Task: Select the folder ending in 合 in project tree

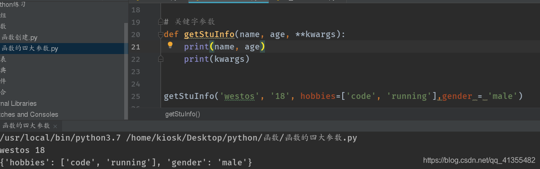Action: tap(3, 92)
